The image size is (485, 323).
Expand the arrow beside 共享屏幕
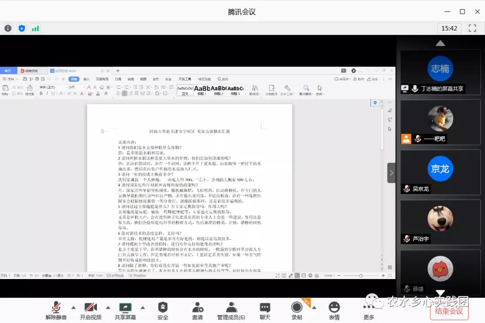point(143,307)
